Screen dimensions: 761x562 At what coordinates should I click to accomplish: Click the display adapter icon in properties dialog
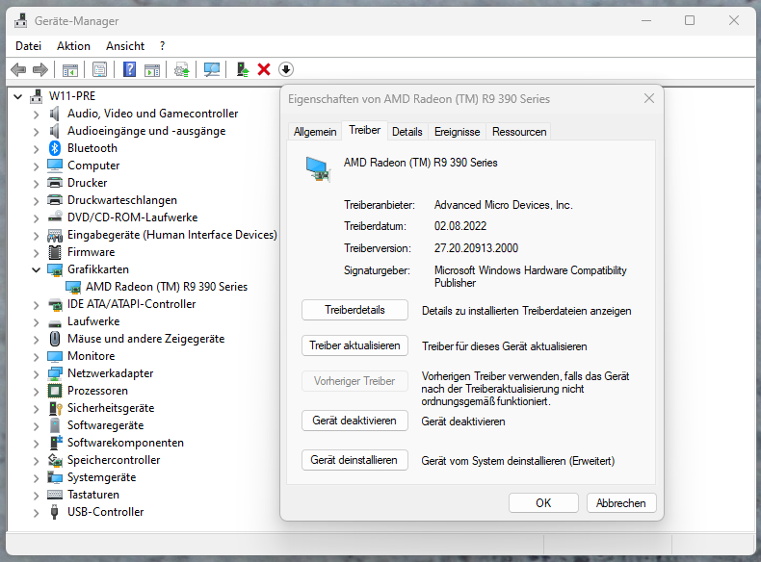(318, 168)
